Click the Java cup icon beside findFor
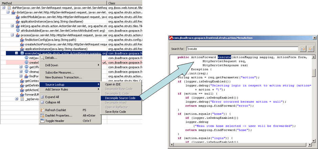The width and height of the screenshot is (318, 149). [26, 76]
